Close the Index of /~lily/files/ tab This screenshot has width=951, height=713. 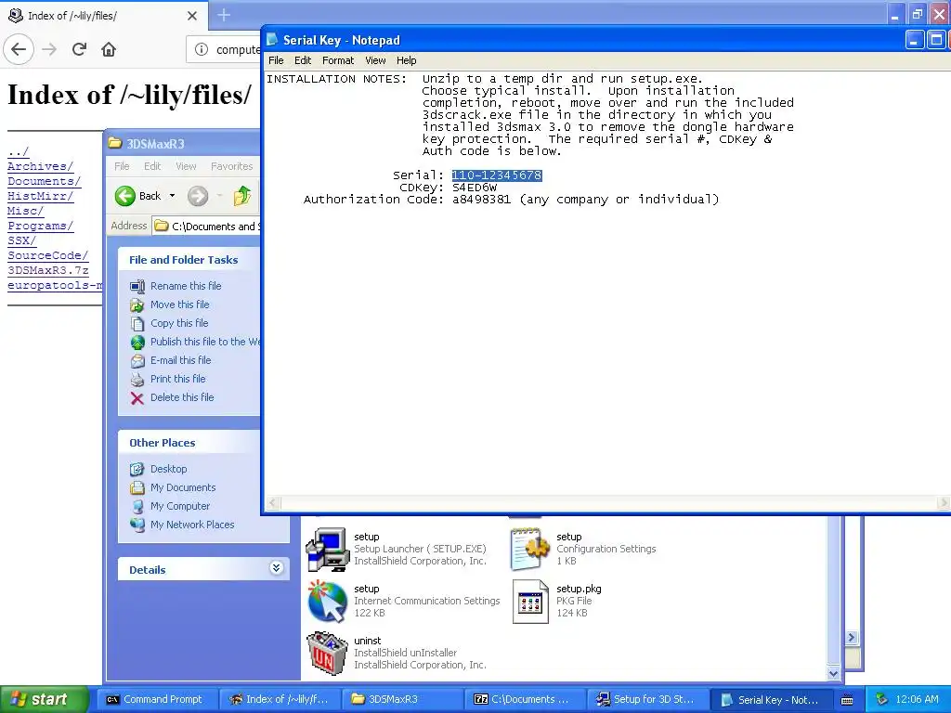coord(191,16)
